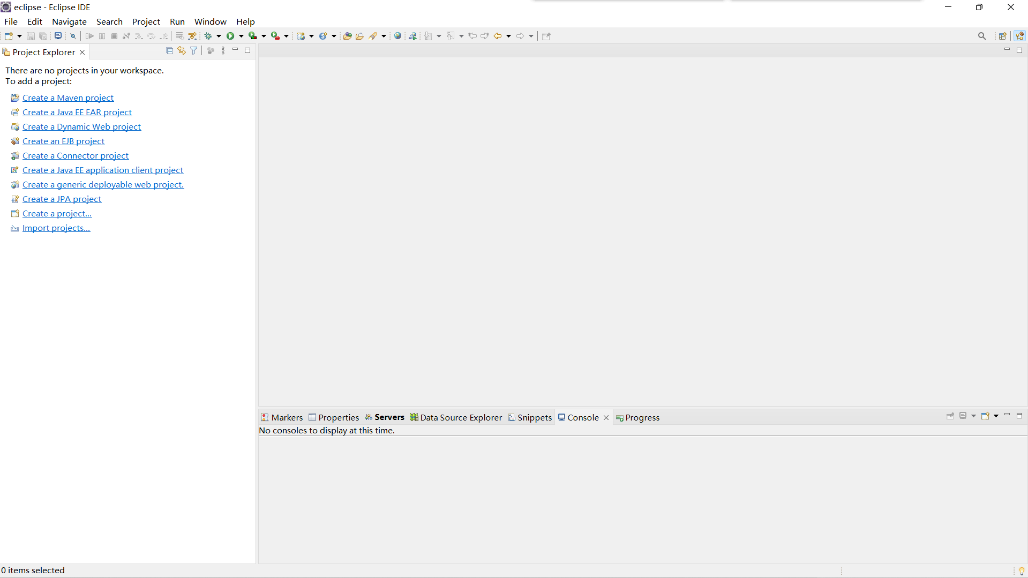Click the External Tools run icon
The height and width of the screenshot is (578, 1028).
275,36
